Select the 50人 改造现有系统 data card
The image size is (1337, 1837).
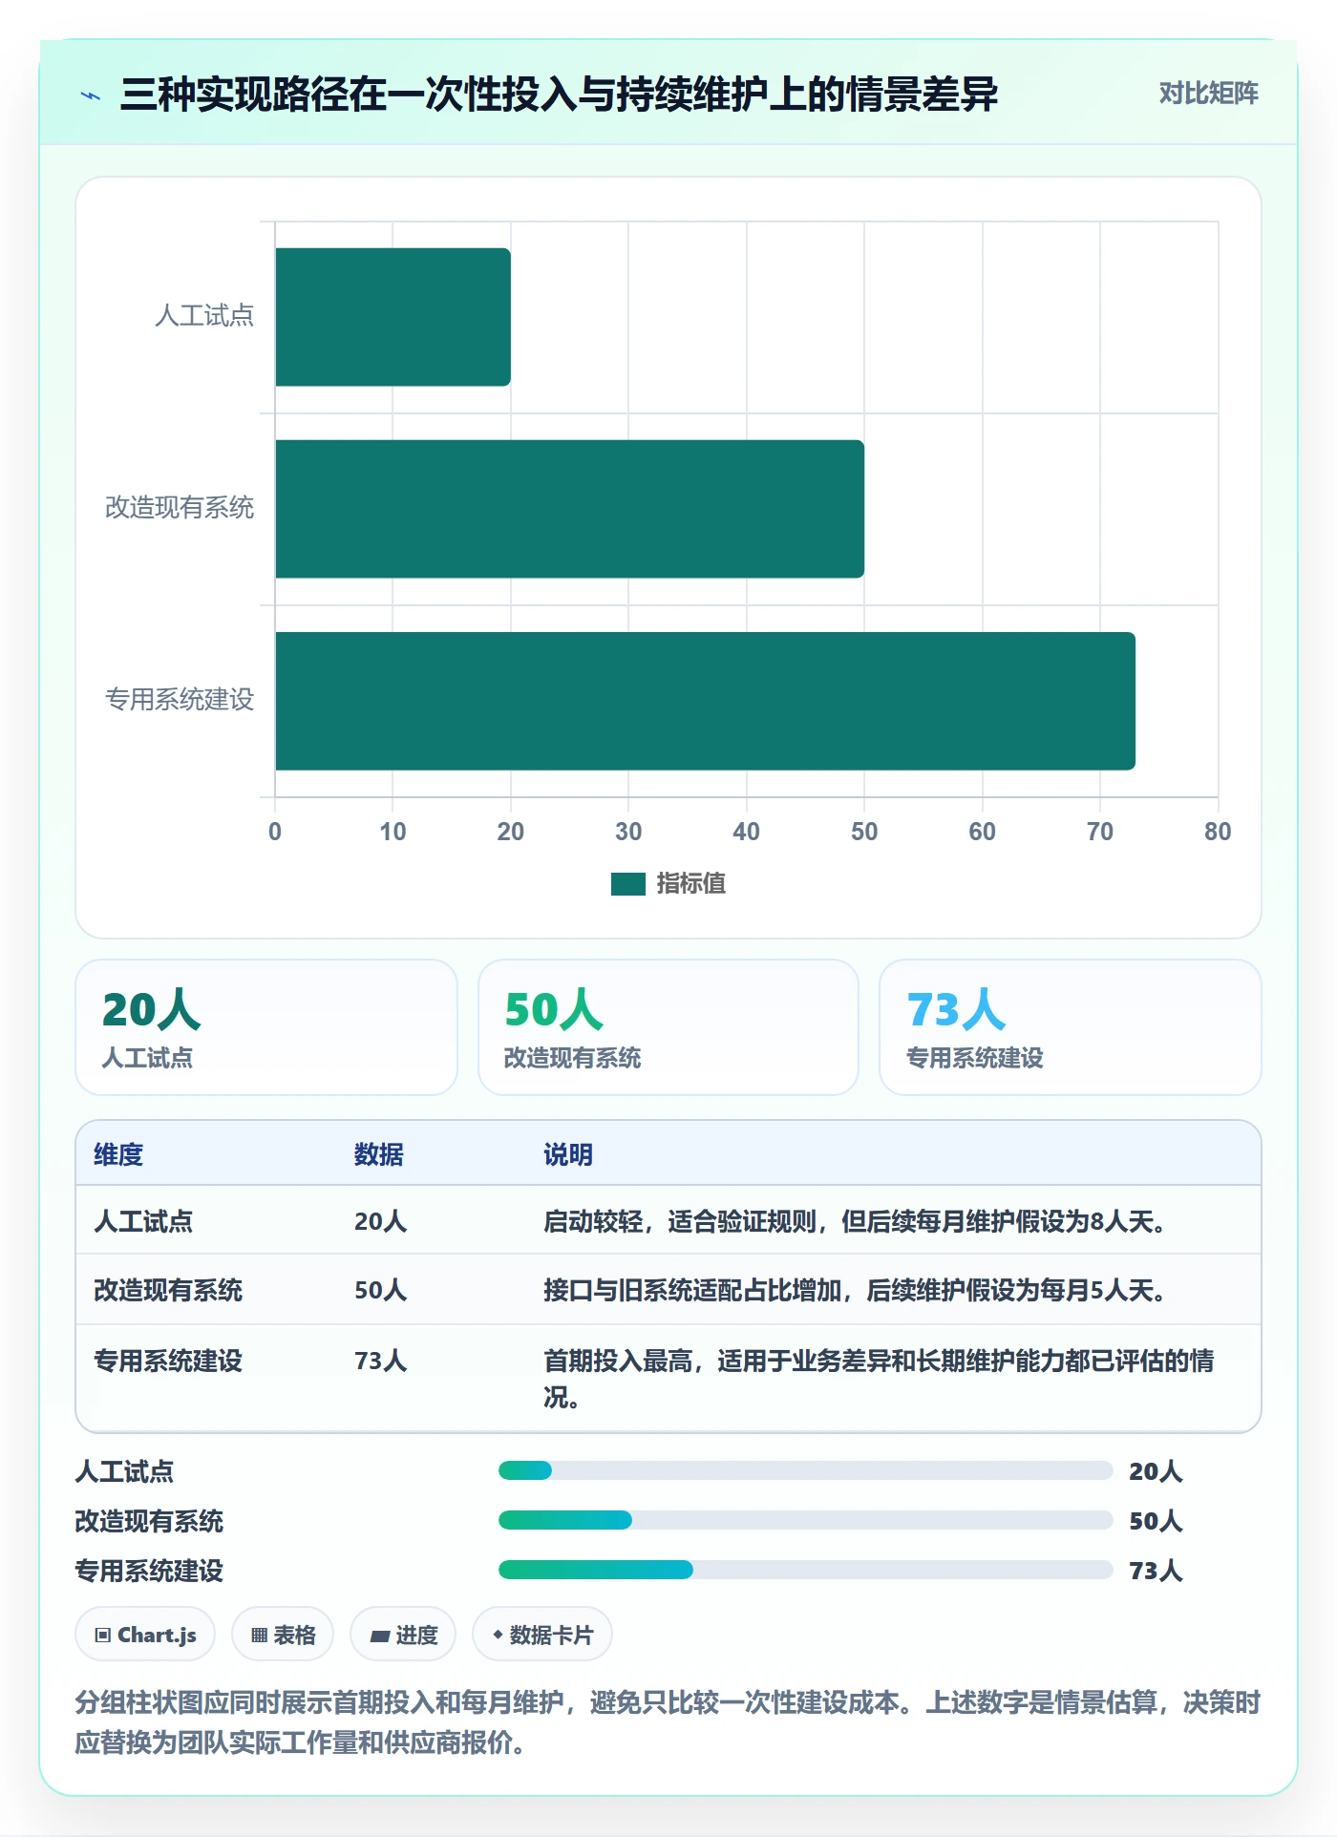(668, 1027)
